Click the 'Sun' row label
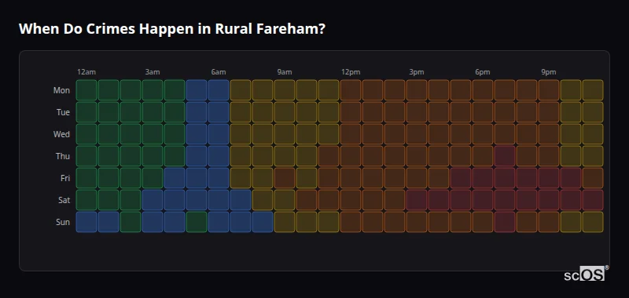The height and width of the screenshot is (298, 629). [x=63, y=222]
